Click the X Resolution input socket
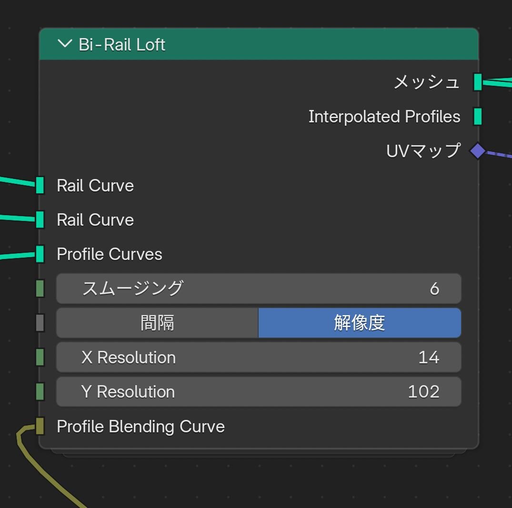Viewport: 512px width, 508px height. [40, 357]
